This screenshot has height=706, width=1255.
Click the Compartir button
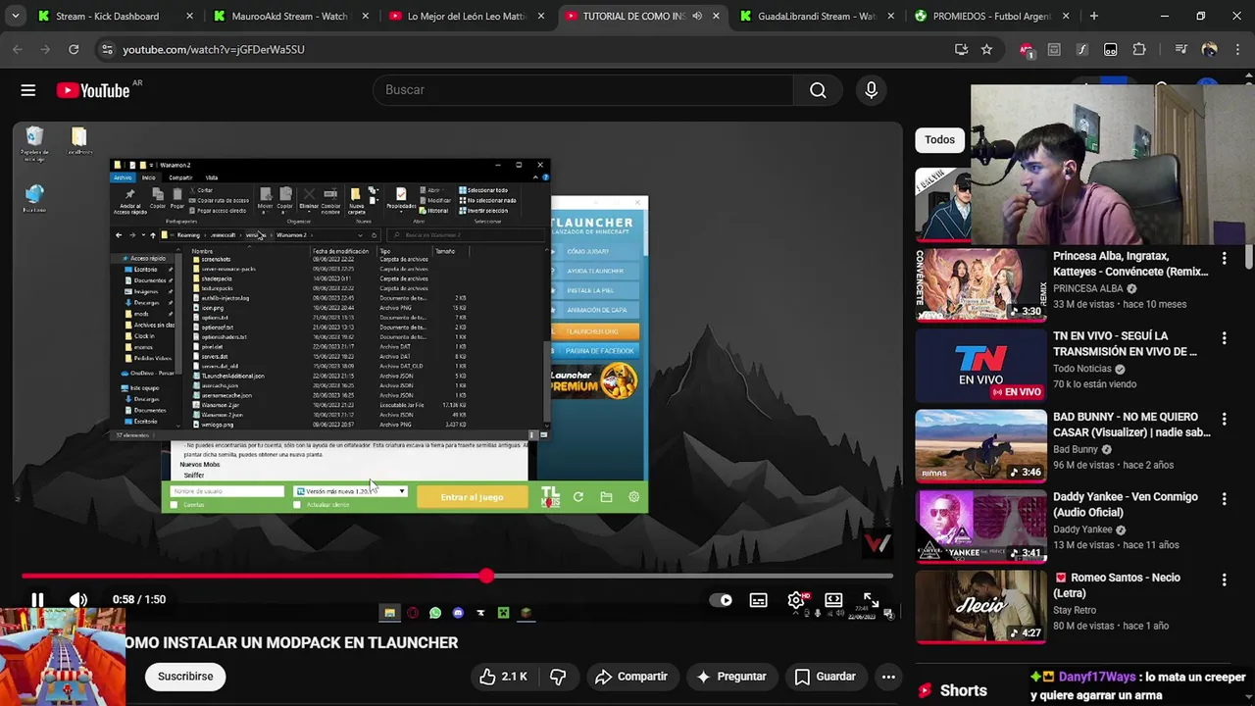[631, 677]
